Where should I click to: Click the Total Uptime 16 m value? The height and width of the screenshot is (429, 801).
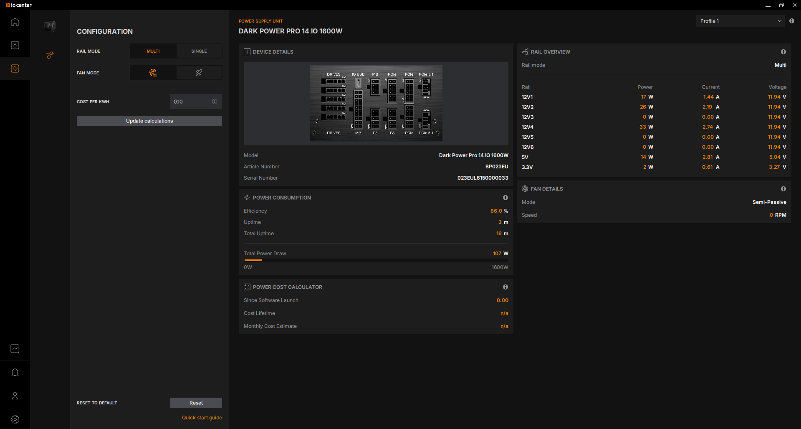click(x=502, y=234)
